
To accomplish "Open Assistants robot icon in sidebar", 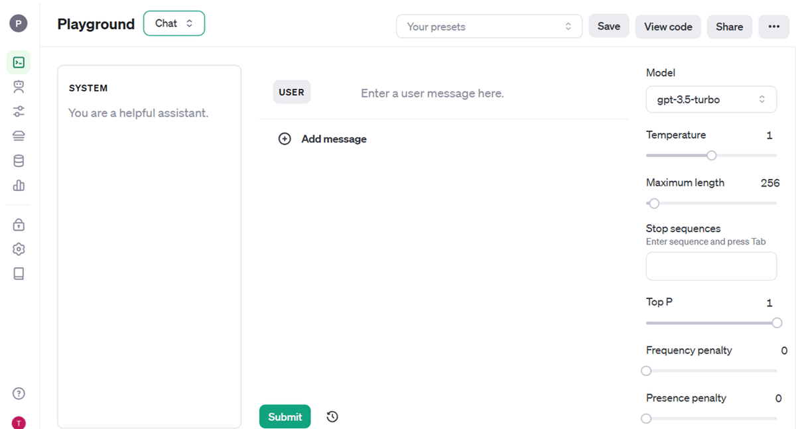I will tap(19, 87).
